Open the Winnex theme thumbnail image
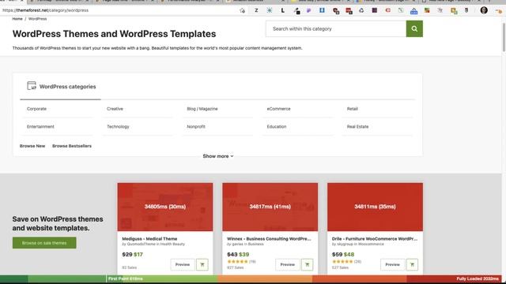Screen dimensions: 506x284 pyautogui.click(x=270, y=207)
